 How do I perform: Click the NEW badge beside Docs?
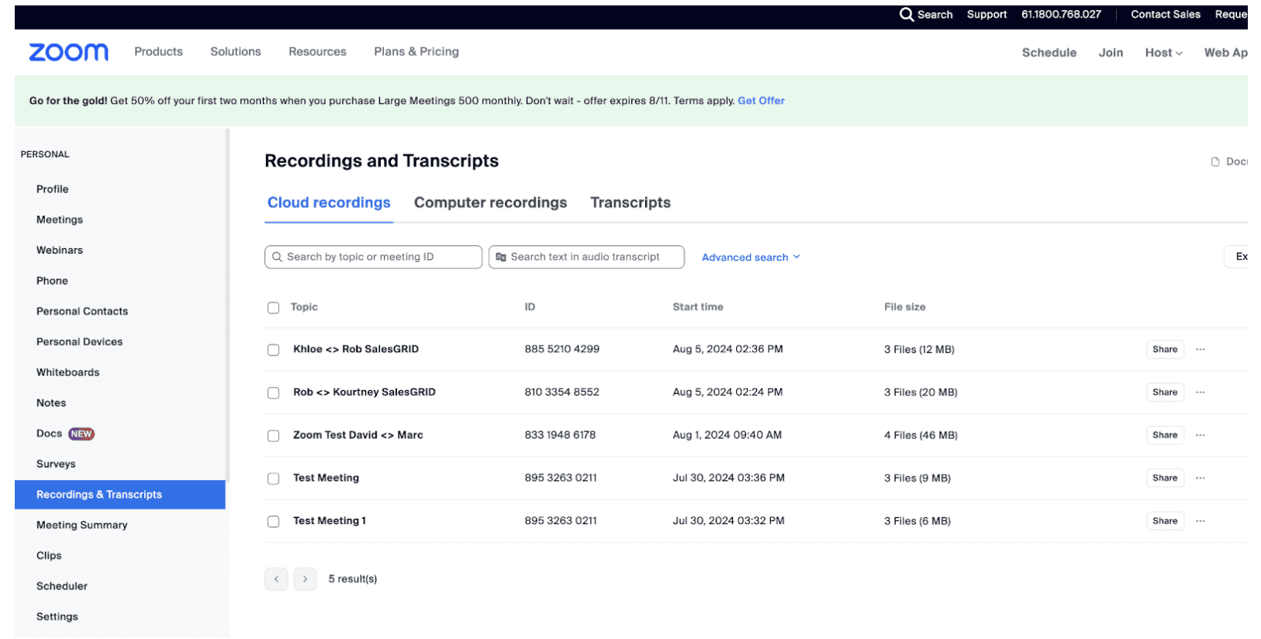pyautogui.click(x=81, y=434)
